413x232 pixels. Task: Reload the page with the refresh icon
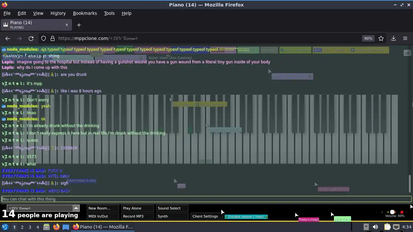(31, 38)
